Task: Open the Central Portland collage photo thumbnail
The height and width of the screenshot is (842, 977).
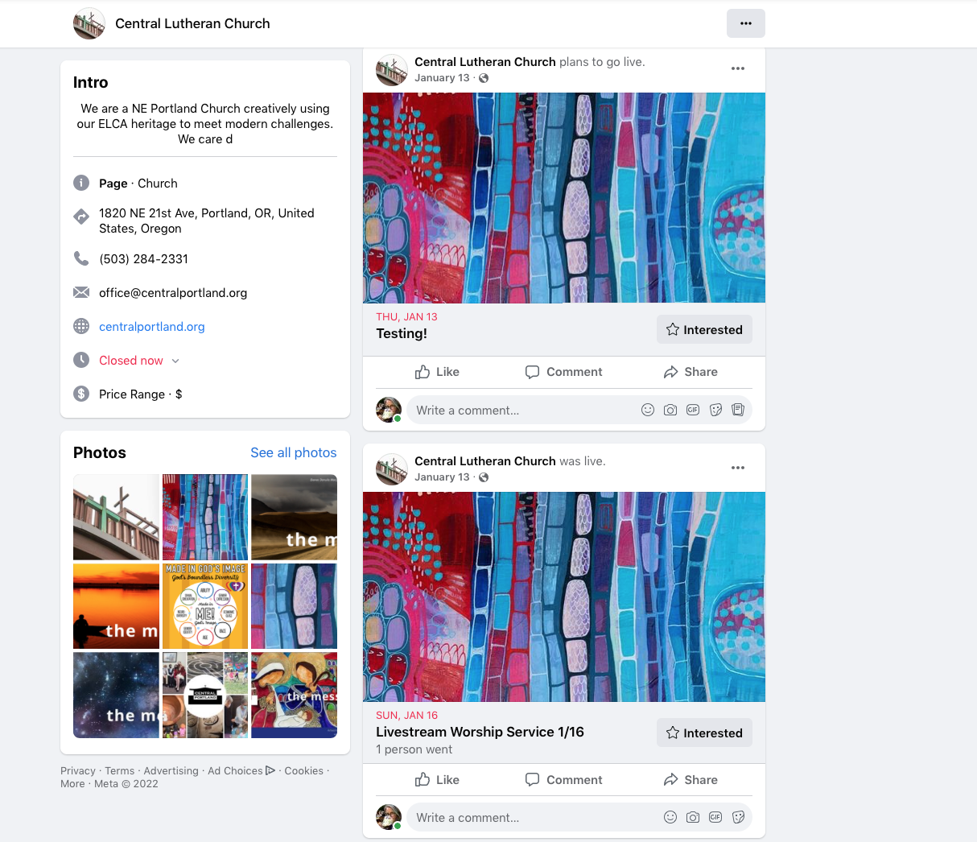Action: [x=205, y=695]
